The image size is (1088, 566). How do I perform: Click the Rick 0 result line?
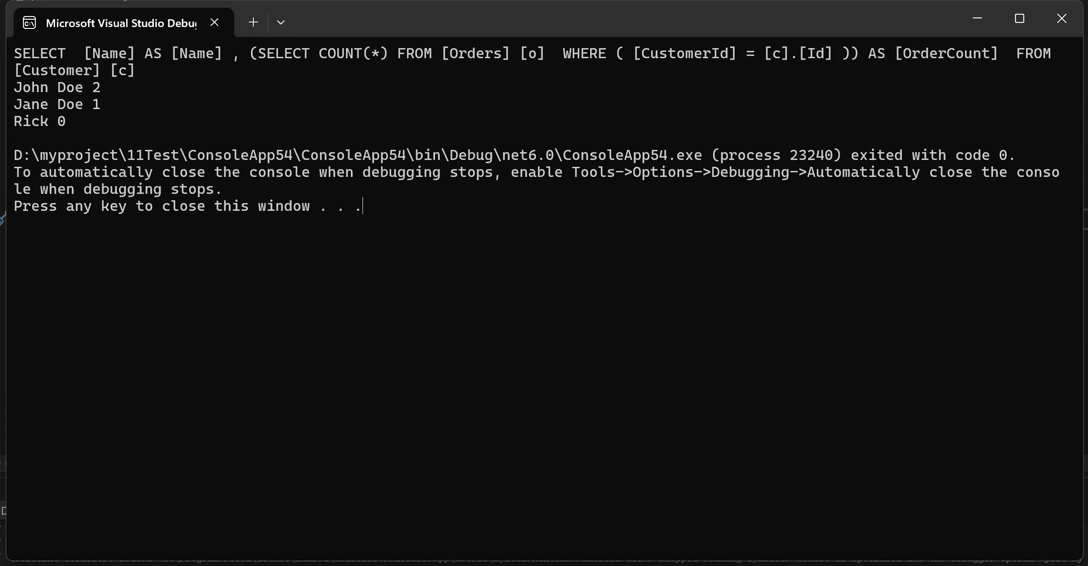39,121
